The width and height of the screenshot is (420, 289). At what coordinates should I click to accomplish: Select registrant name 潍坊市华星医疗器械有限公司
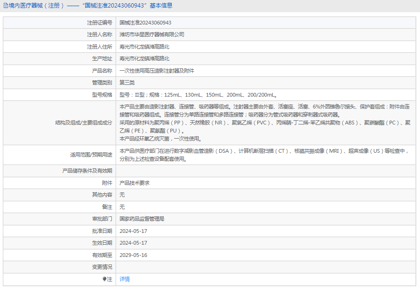(x=151, y=34)
